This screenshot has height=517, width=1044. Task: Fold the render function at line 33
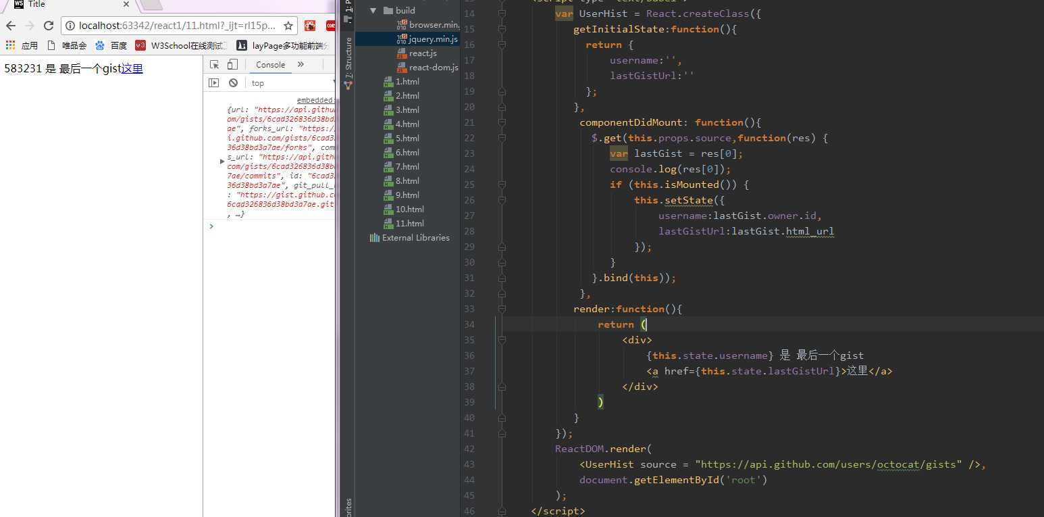click(502, 309)
